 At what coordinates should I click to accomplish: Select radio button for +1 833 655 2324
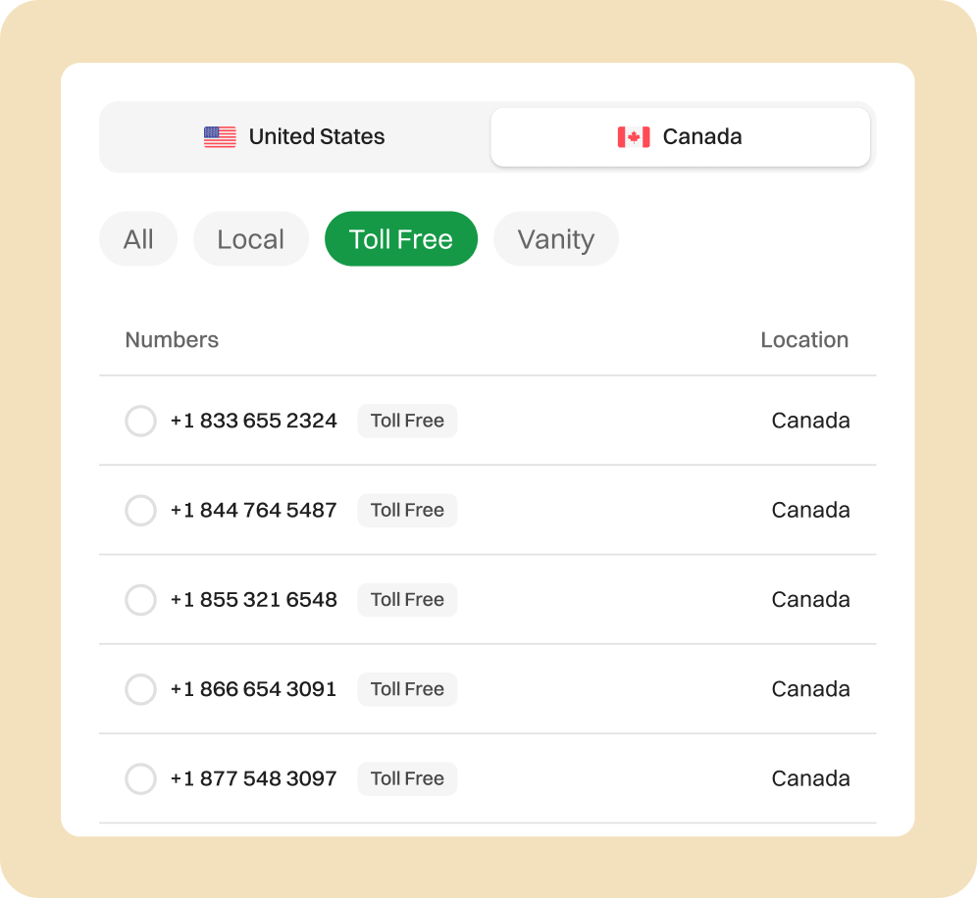pos(140,422)
